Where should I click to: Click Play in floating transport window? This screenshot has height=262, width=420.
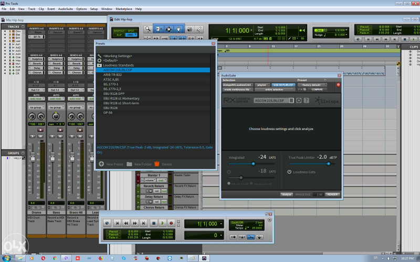point(162,223)
